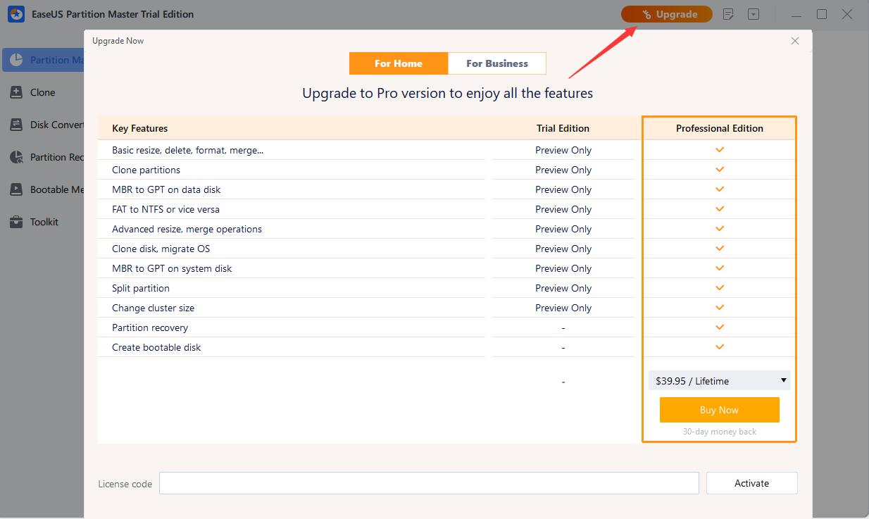Viewport: 869px width, 519px height.
Task: Click the Upgrade button in title bar
Action: [x=666, y=14]
